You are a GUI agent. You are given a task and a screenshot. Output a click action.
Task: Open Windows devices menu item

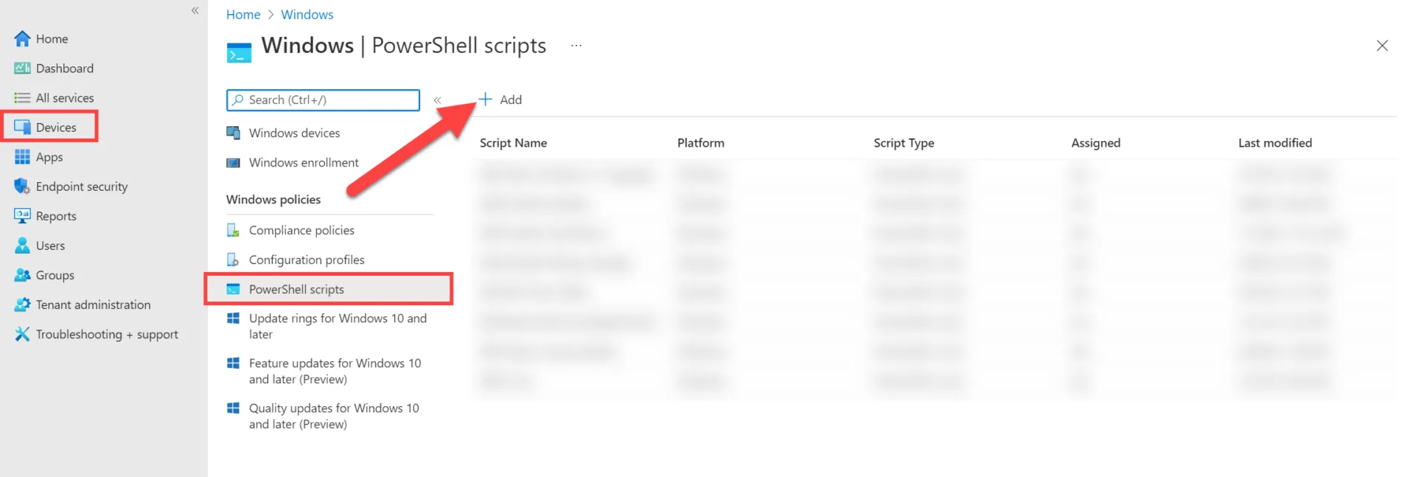pos(294,133)
